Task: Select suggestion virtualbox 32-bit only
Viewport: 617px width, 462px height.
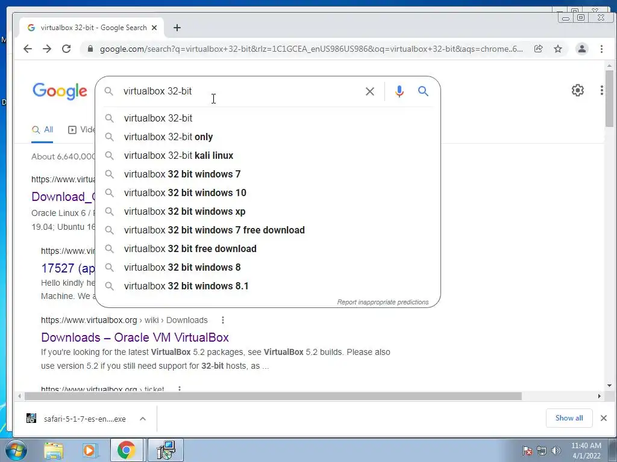Action: [268, 137]
